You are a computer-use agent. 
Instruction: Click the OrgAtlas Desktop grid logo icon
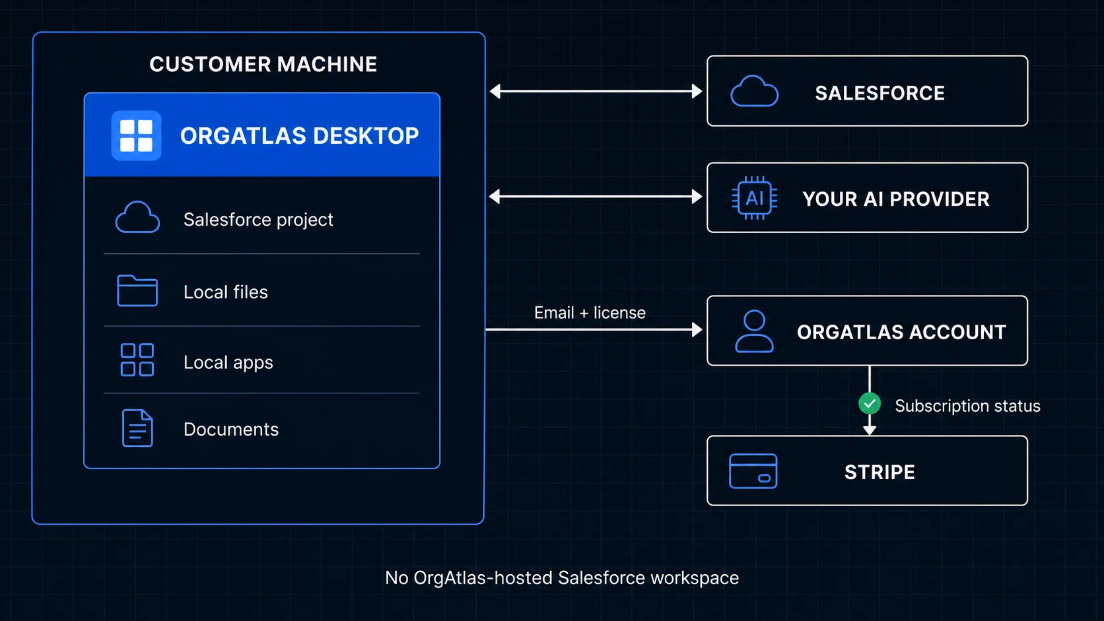[x=136, y=135]
